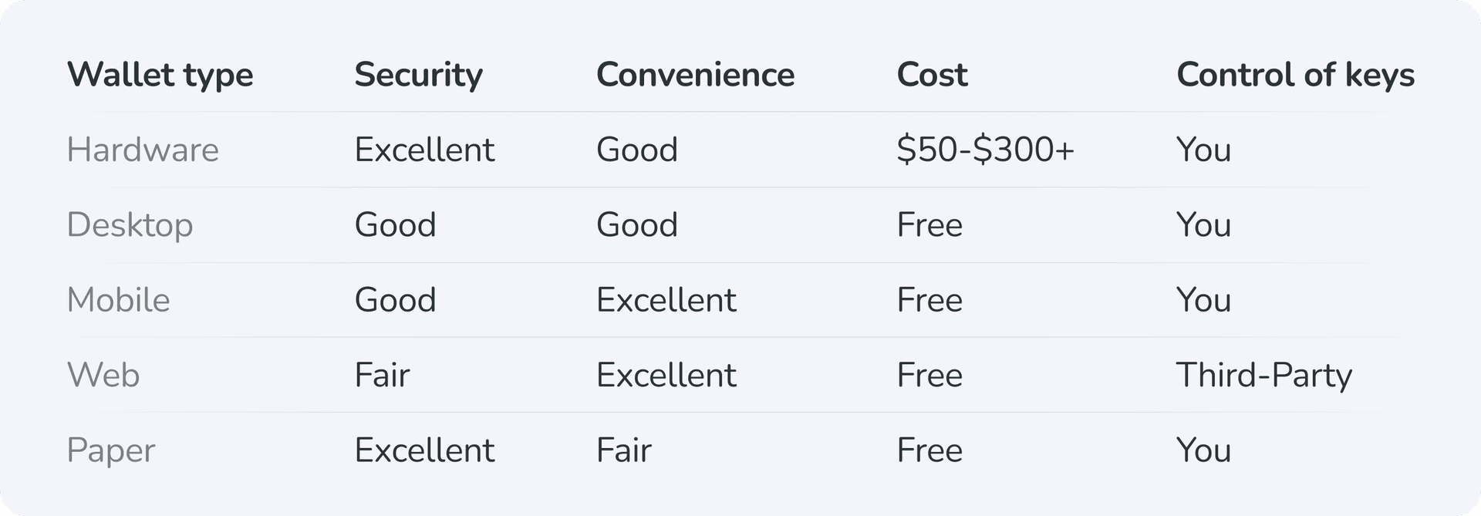Image resolution: width=1481 pixels, height=516 pixels.
Task: Click Desktop wallet's Free cost cell
Action: click(x=929, y=225)
